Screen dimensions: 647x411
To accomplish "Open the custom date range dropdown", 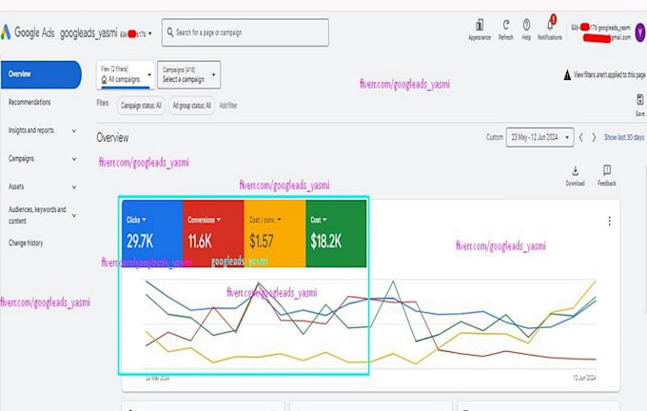I will (539, 137).
